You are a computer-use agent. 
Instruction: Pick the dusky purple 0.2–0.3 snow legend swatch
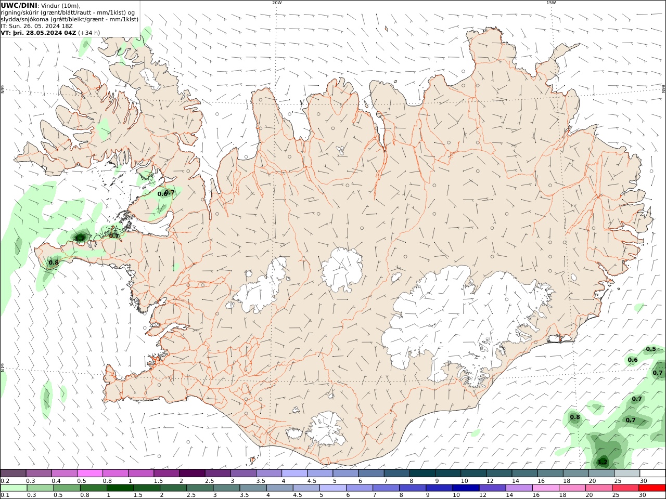point(14,474)
